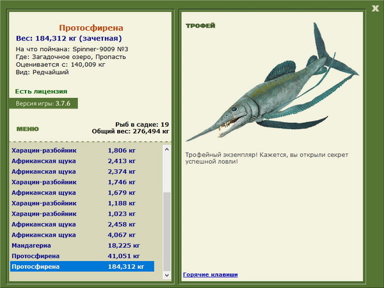Click the scrollbar up arrow in fish list

[167, 149]
